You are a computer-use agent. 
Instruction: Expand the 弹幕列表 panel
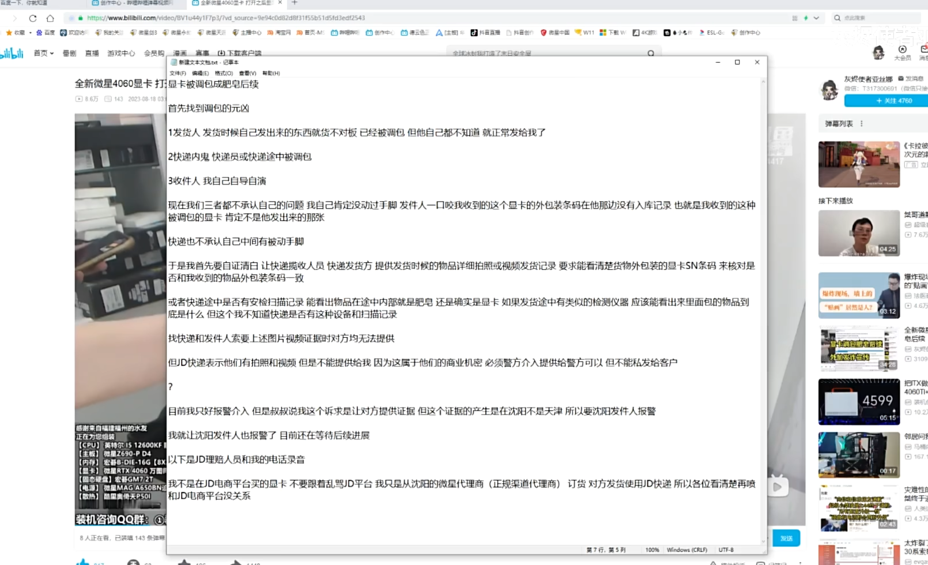coord(839,123)
